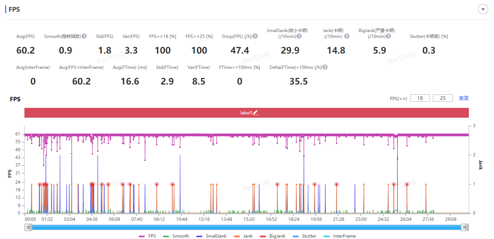Open help icon next to Smooth index

tap(84, 36)
